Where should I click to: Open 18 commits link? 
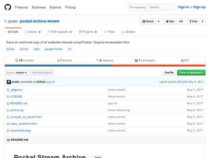pyautogui.click(x=25, y=60)
